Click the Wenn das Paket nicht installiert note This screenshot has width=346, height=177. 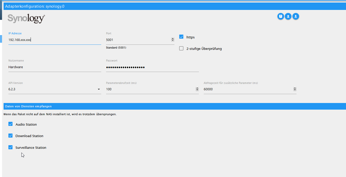click(x=60, y=114)
